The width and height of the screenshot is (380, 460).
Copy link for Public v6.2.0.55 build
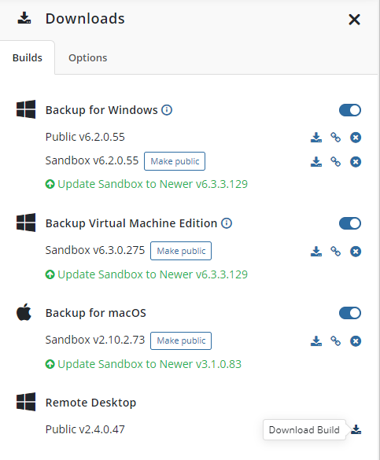click(x=336, y=138)
